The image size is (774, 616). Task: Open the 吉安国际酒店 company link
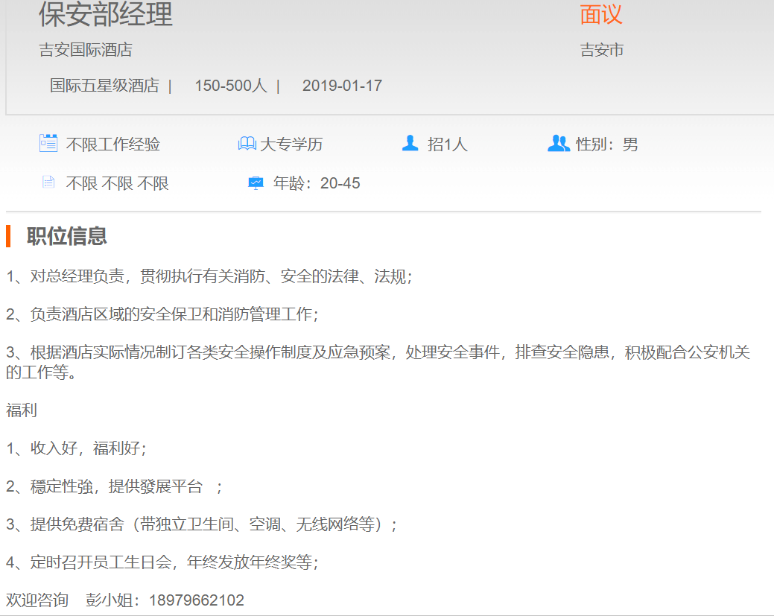[86, 51]
